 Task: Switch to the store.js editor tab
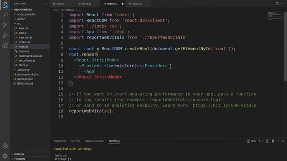pos(87,4)
